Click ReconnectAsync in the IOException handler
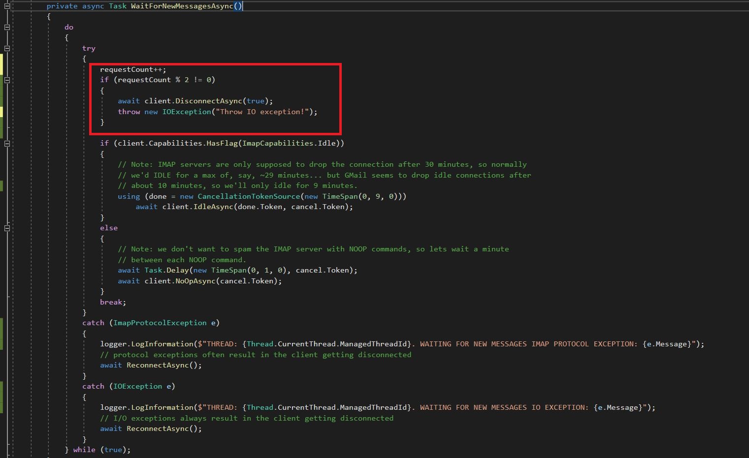749x458 pixels. coord(158,428)
